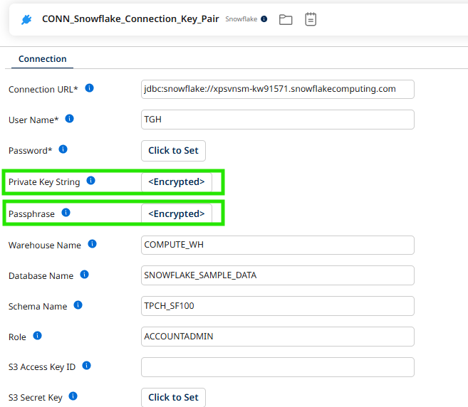468x407 pixels.
Task: Click the CONN_Snowflake_Connection_Key_Pair title
Action: tap(130, 19)
